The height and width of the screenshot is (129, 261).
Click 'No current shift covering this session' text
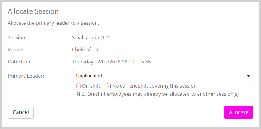click(154, 86)
